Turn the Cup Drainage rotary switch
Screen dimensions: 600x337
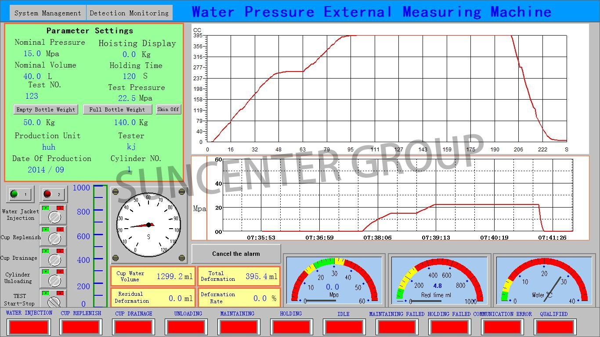pos(54,260)
